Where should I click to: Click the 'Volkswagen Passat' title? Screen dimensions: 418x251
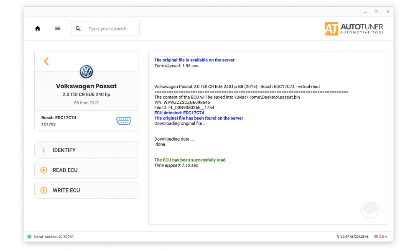point(86,86)
